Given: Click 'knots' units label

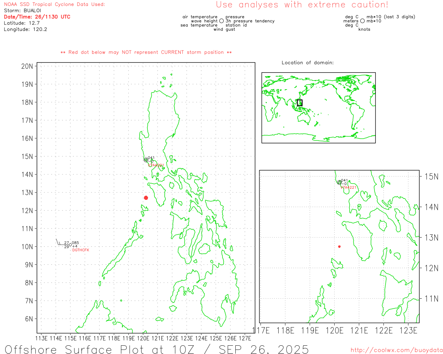Looking at the screenshot, I should pyautogui.click(x=364, y=29).
